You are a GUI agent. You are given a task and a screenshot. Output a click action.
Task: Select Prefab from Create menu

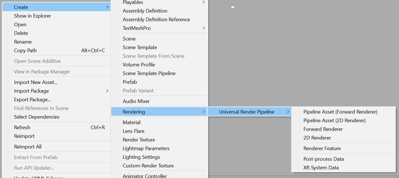click(130, 82)
